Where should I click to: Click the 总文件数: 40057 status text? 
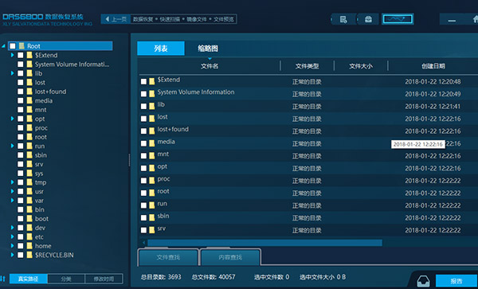[214, 277]
